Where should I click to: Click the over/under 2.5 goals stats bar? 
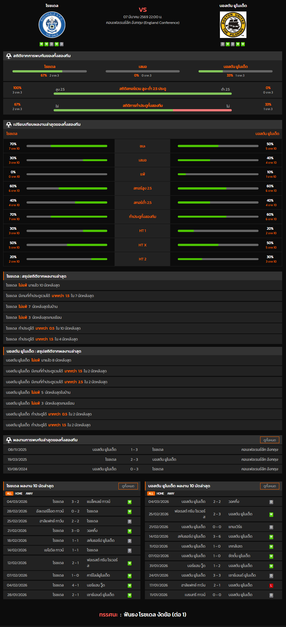tap(142, 93)
